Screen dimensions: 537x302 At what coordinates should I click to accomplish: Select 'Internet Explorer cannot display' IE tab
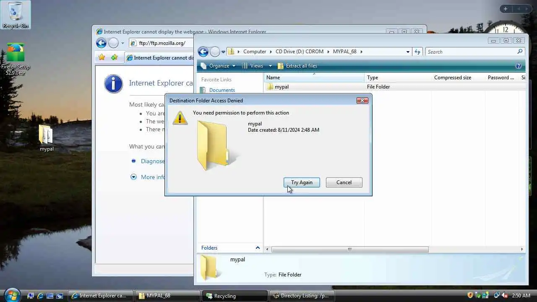coord(159,58)
